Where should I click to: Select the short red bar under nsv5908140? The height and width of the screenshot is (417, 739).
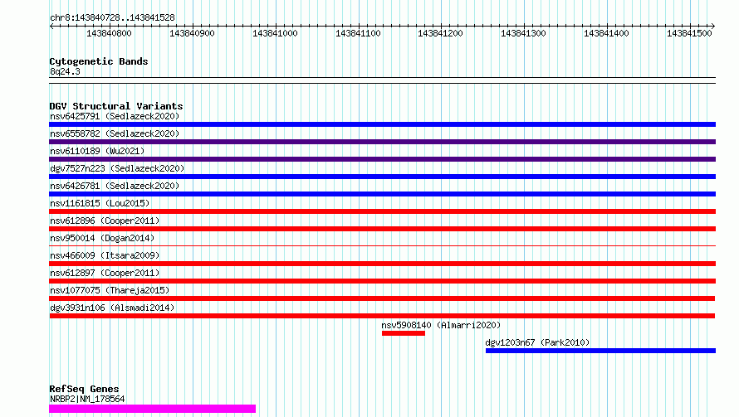[404, 333]
